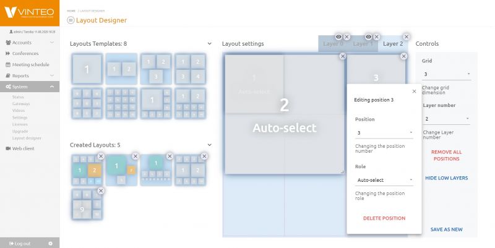Click SAVE AS NEW
The image size is (495, 248).
click(x=446, y=229)
